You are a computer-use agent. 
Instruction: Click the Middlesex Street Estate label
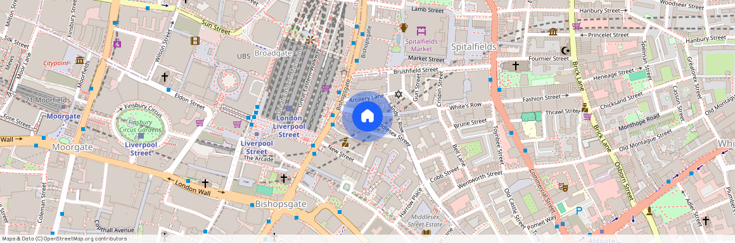(x=426, y=221)
